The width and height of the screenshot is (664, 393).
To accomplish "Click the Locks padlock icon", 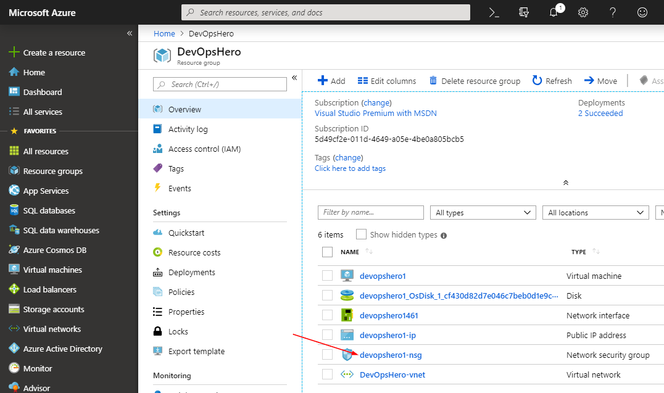I will coord(157,331).
